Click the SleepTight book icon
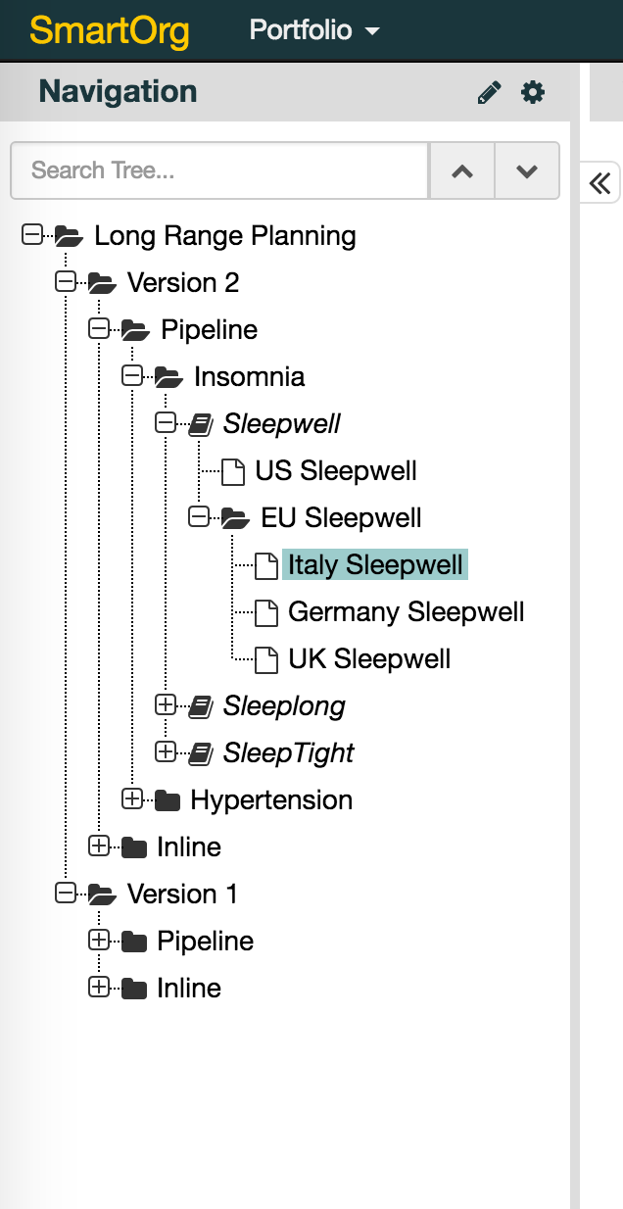 (x=200, y=752)
